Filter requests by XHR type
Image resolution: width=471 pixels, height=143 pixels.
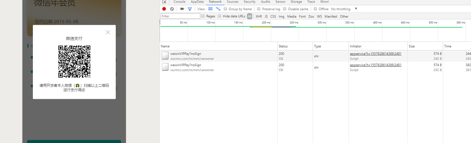259,16
